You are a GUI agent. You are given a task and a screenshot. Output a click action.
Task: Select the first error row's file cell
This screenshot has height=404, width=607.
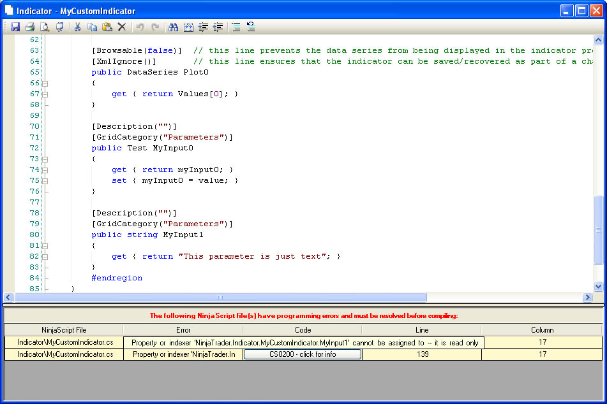coord(64,343)
